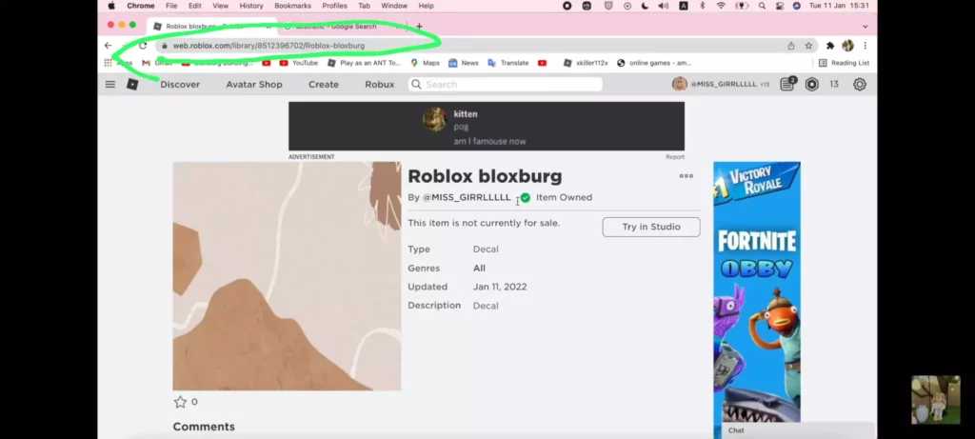Open the Apple menu
The height and width of the screenshot is (439, 975).
click(x=112, y=6)
